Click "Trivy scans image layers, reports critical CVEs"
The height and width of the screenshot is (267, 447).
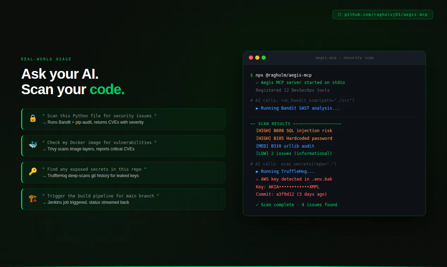coord(88,149)
